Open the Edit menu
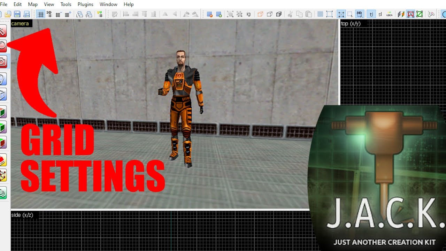 tap(17, 4)
